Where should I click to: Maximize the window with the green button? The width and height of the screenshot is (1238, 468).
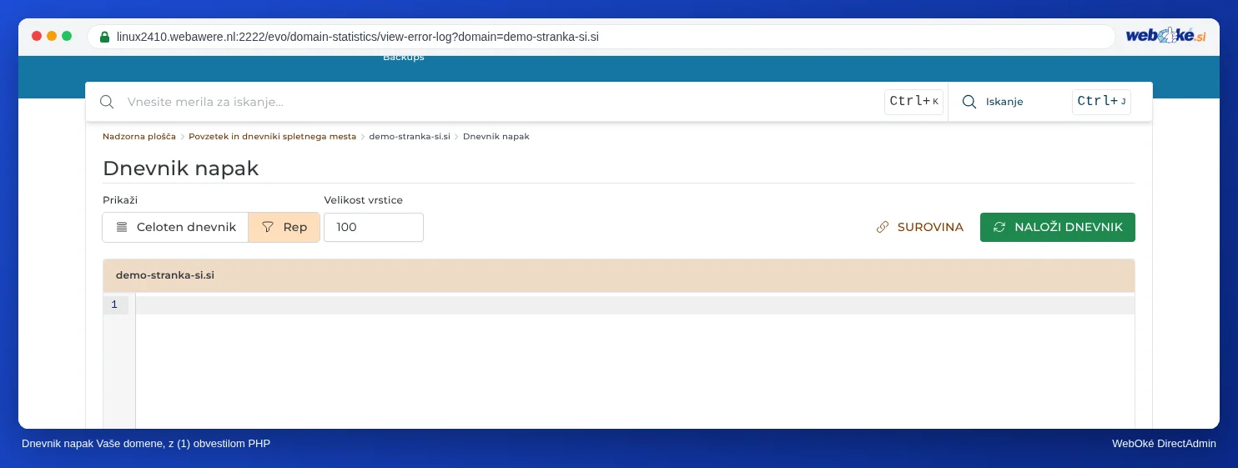pos(67,36)
